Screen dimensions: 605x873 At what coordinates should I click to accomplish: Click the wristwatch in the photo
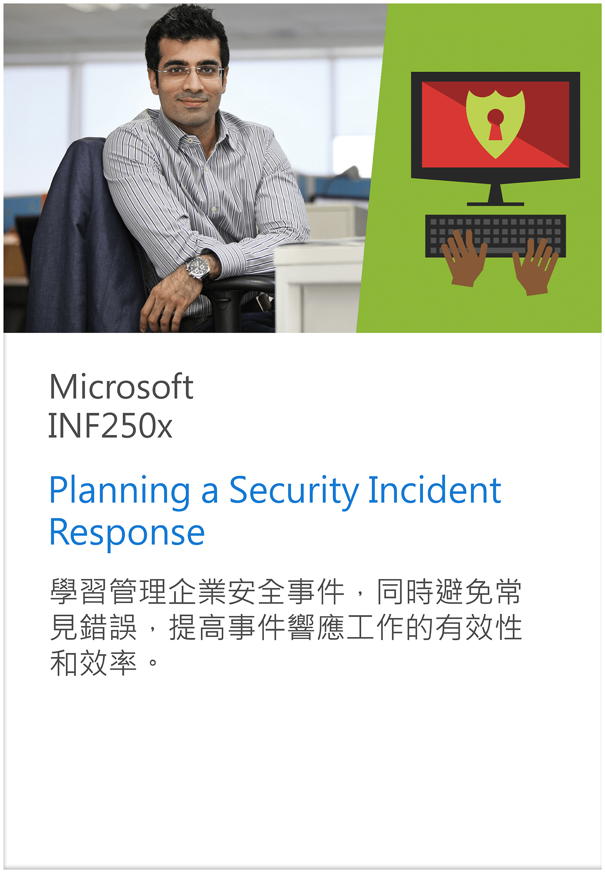click(x=199, y=268)
